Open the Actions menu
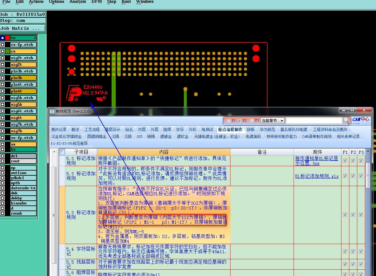 (36, 2)
